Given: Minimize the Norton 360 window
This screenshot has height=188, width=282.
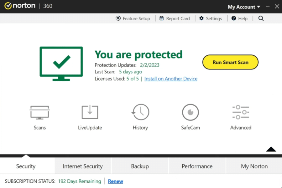Looking at the screenshot, I should tap(268, 7).
